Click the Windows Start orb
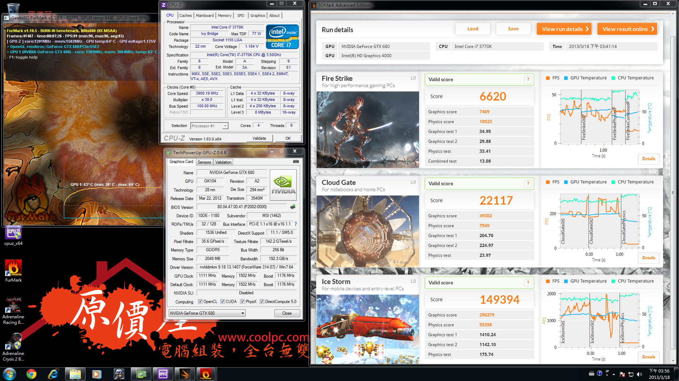The width and height of the screenshot is (679, 381). click(x=10, y=374)
